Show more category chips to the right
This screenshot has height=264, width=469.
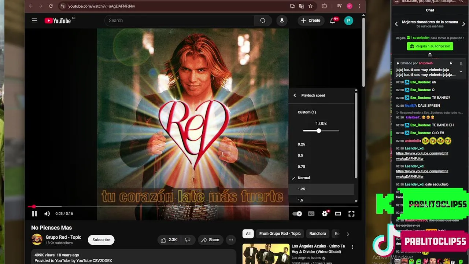348,234
